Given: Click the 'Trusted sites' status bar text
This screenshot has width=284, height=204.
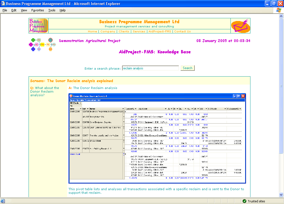Looking at the screenshot, I should (256, 201).
